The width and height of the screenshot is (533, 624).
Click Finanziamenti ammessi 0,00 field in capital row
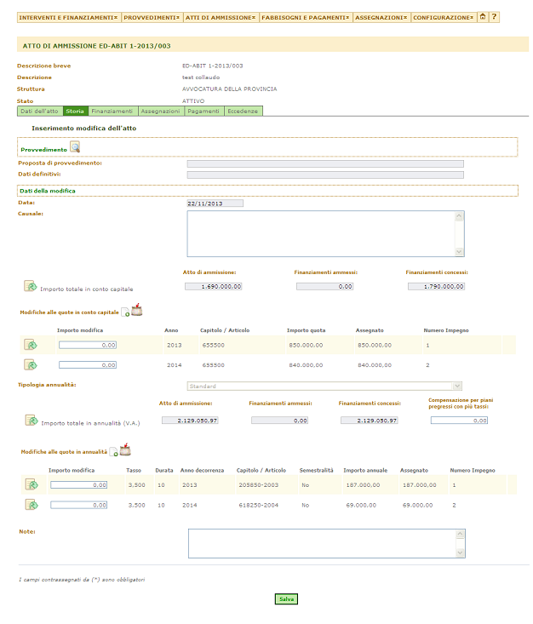[324, 287]
